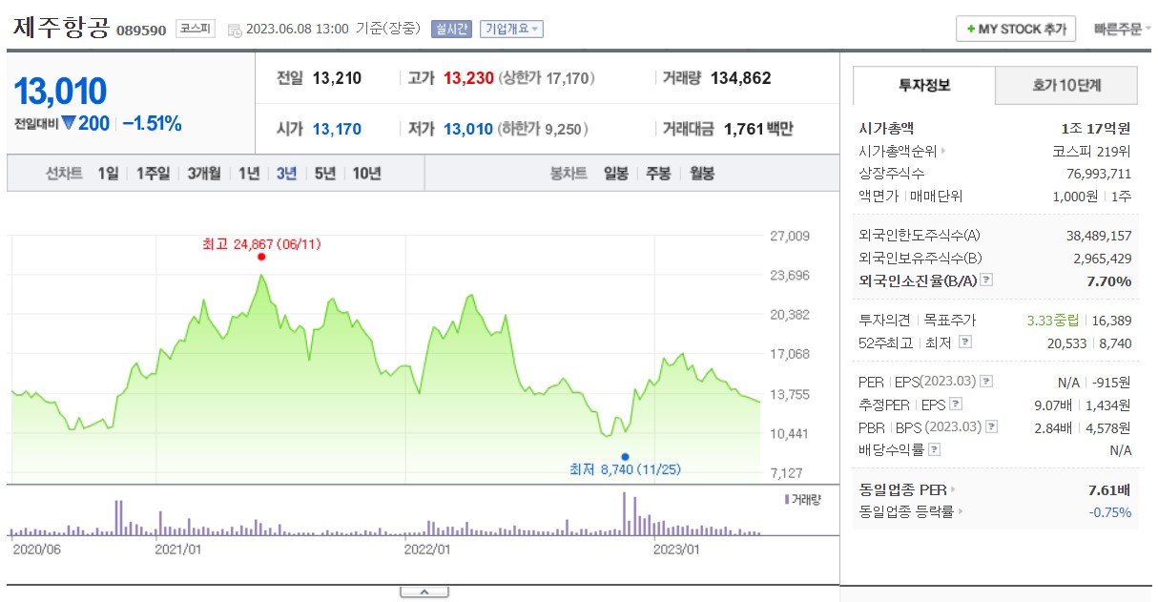Show the 일봉 candlestick chart
Screen dimensions: 1158x602
click(x=616, y=174)
